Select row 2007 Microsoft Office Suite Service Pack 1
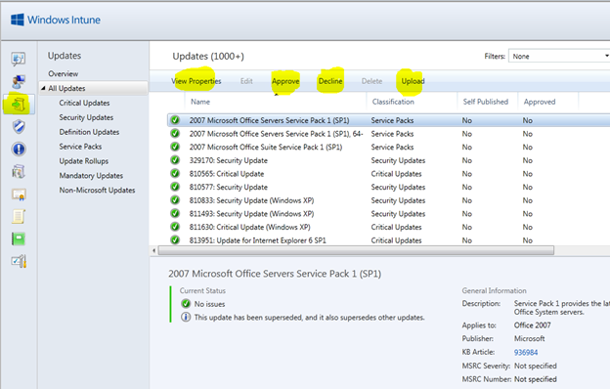The height and width of the screenshot is (389, 610). [x=389, y=147]
